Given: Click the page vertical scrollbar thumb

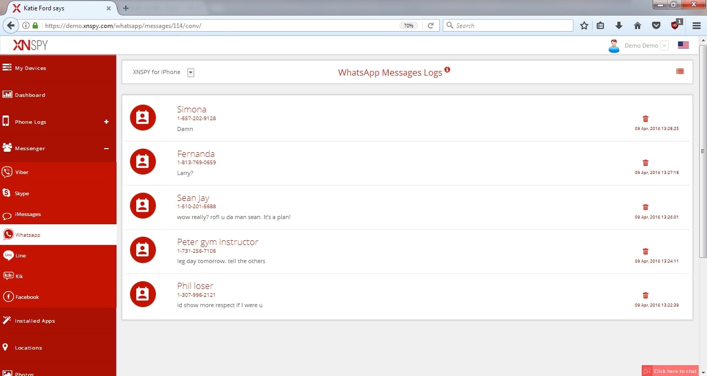Looking at the screenshot, I should (703, 151).
